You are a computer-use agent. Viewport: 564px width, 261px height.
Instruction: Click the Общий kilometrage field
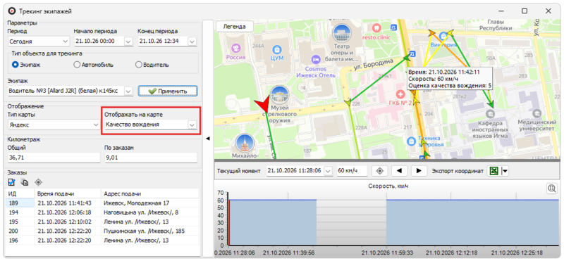click(x=54, y=158)
